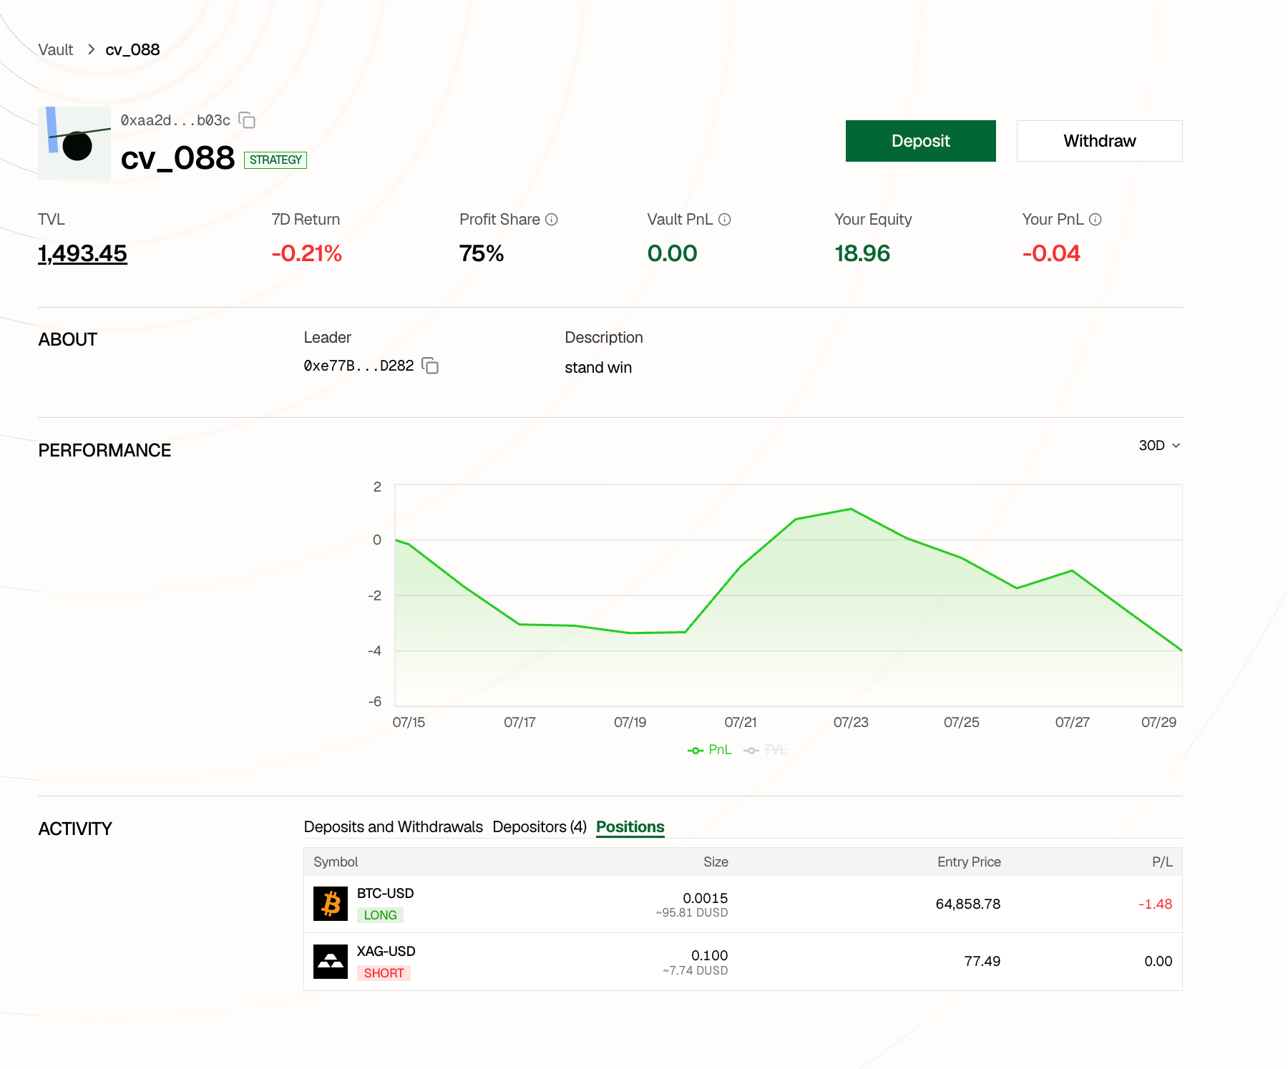
Task: Select the STRATEGY badge next to cv_088
Action: (275, 160)
